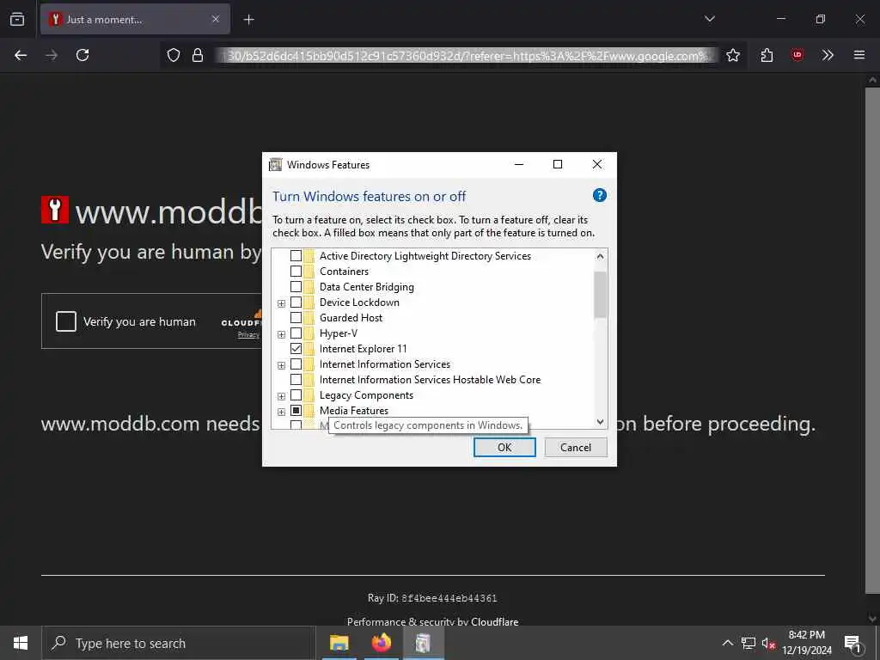Image resolution: width=880 pixels, height=660 pixels.
Task: Enable IIS Hostable Web Core checkbox
Action: click(x=296, y=380)
